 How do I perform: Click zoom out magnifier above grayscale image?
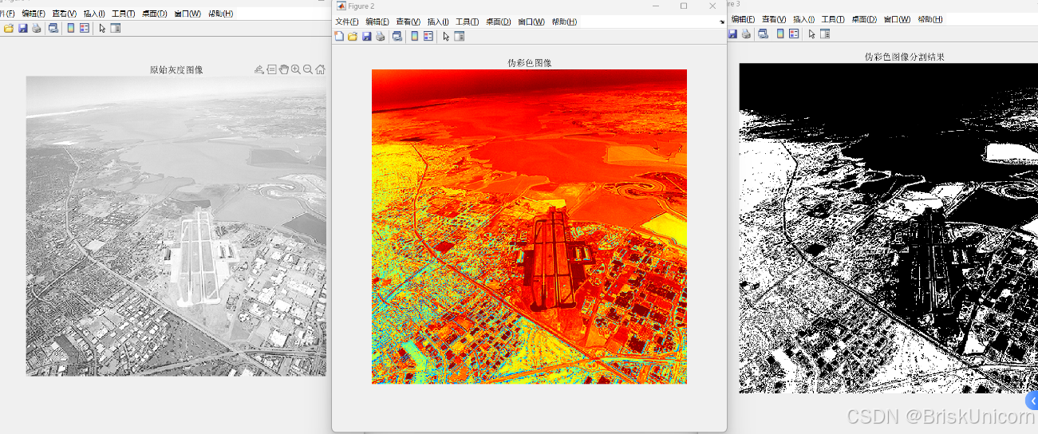pyautogui.click(x=308, y=69)
